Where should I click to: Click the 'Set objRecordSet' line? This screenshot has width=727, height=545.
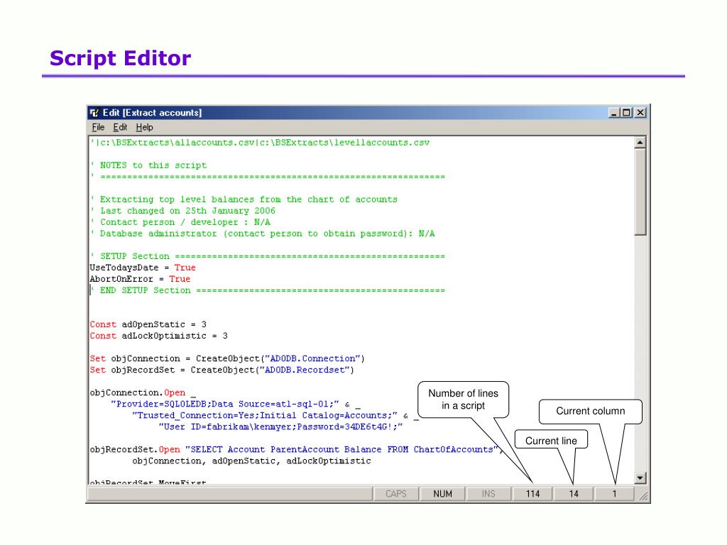pos(222,370)
